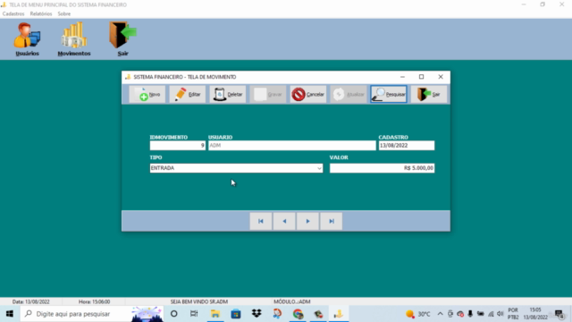
Task: Click status text MÓDULO.:ADM
Action: pyautogui.click(x=292, y=302)
